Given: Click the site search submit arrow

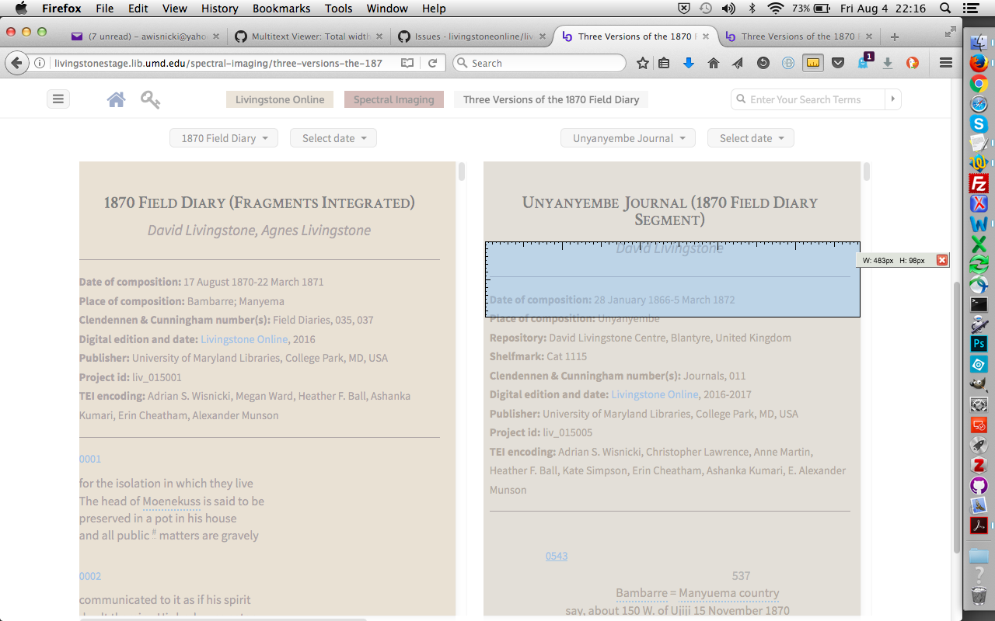Looking at the screenshot, I should [893, 99].
